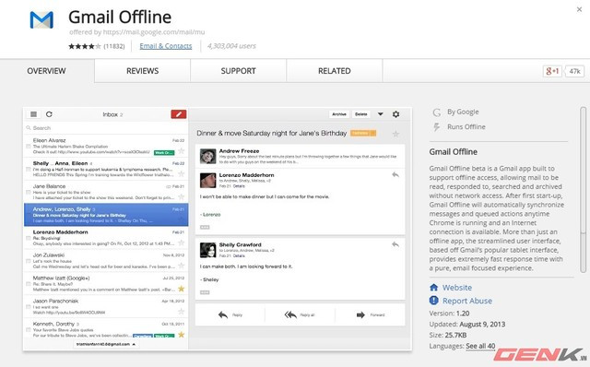Viewport: 590px width, 367px height.
Task: Open the Email & Contacts category link
Action: click(166, 46)
